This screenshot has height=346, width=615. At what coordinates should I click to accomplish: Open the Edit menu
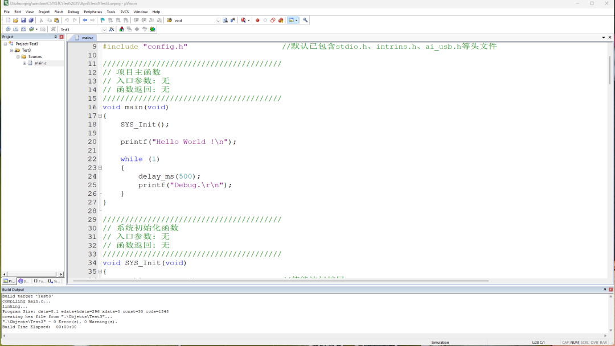click(18, 12)
